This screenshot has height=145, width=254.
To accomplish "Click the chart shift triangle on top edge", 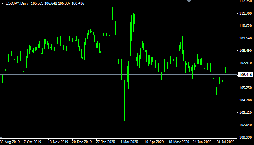I will 189,1.
